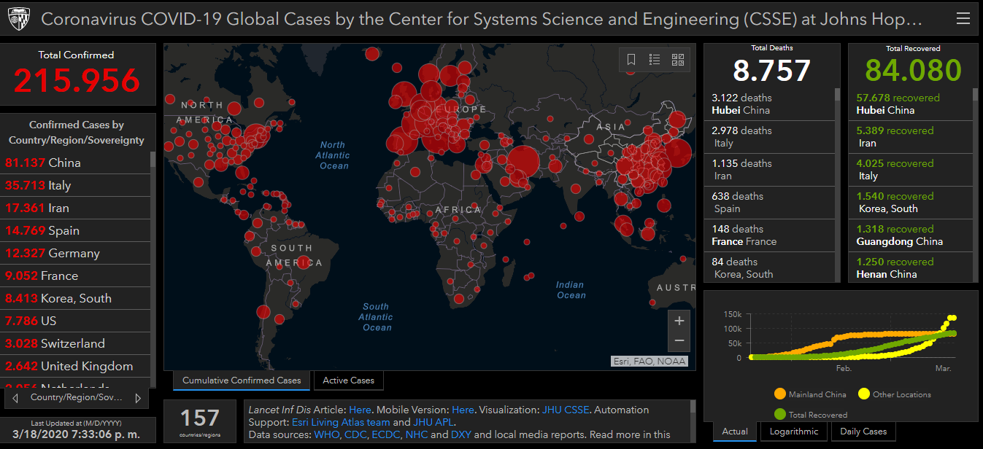Click the 157 countries/regions counter
Image resolution: width=983 pixels, height=449 pixels.
(200, 421)
